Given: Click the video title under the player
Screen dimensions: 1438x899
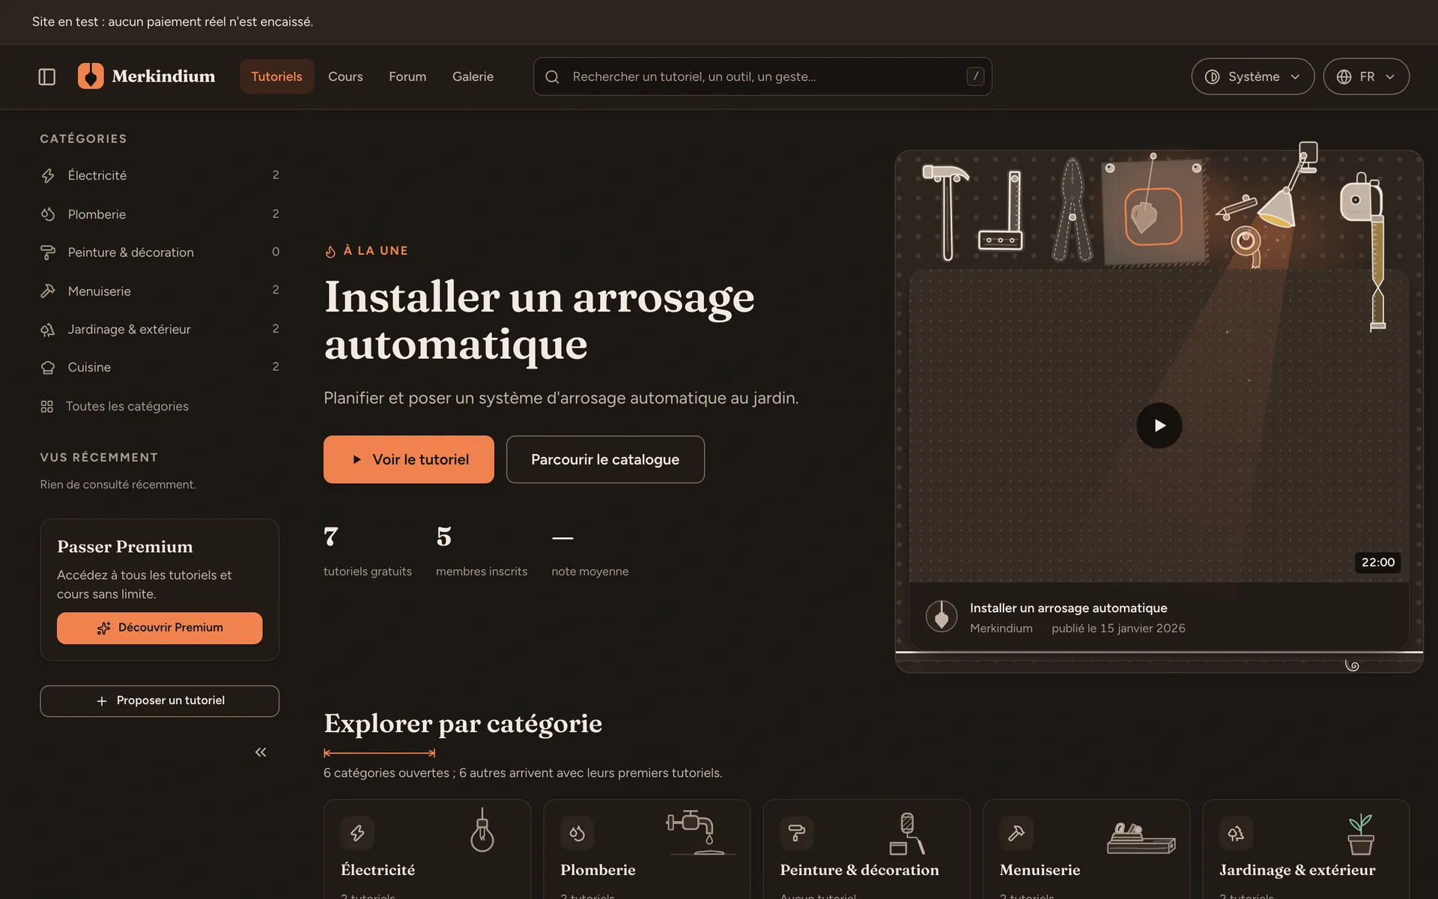Looking at the screenshot, I should click(x=1068, y=608).
